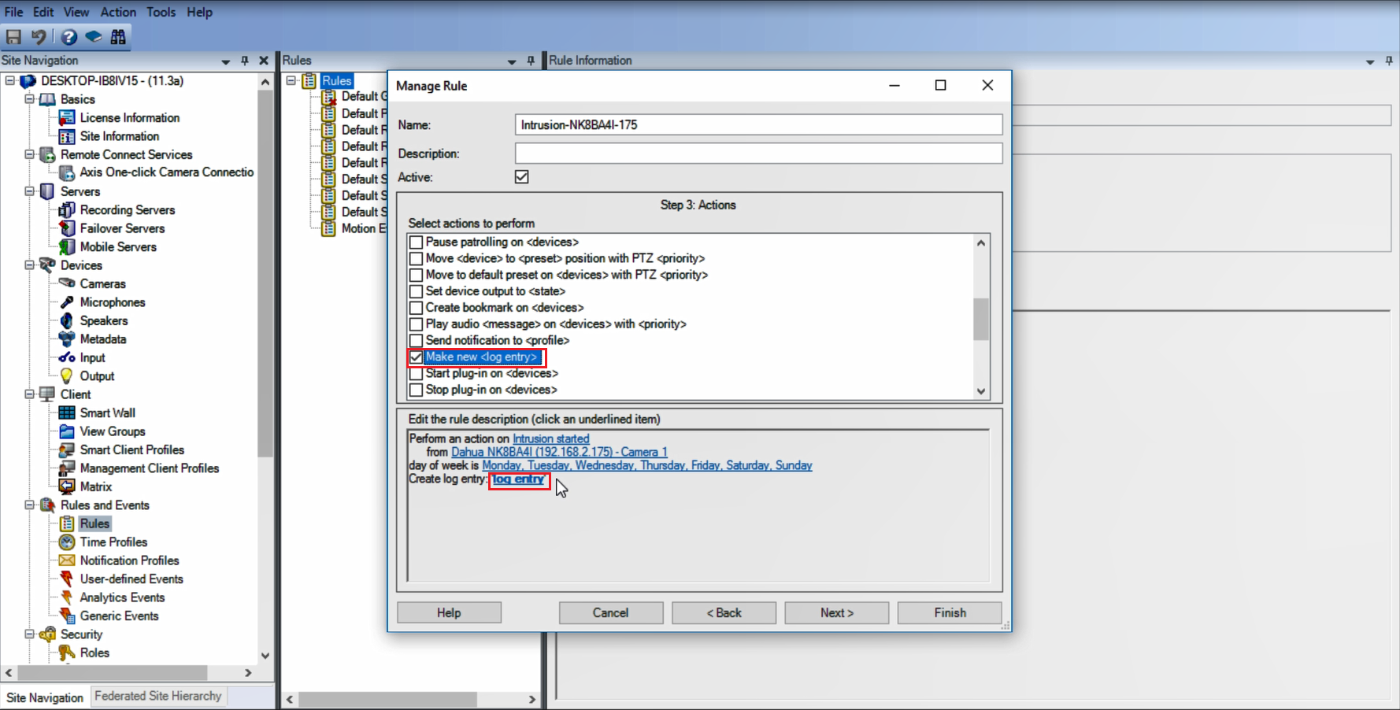
Task: Select the Input device icon
Action: tap(67, 357)
